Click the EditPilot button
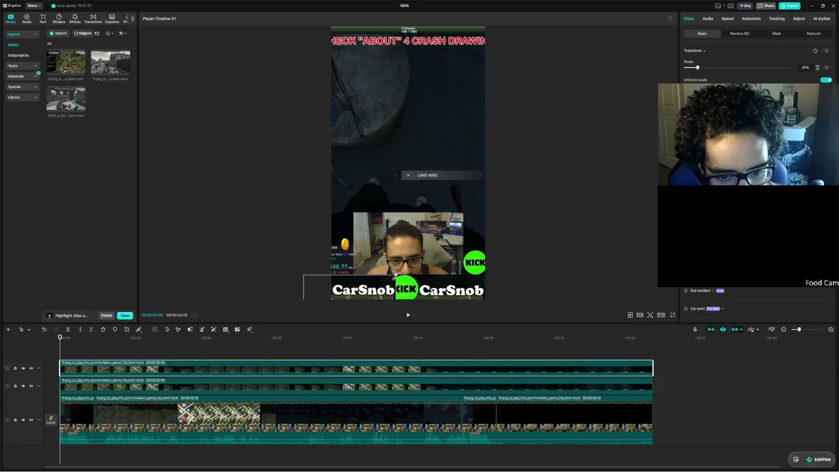 click(x=819, y=460)
